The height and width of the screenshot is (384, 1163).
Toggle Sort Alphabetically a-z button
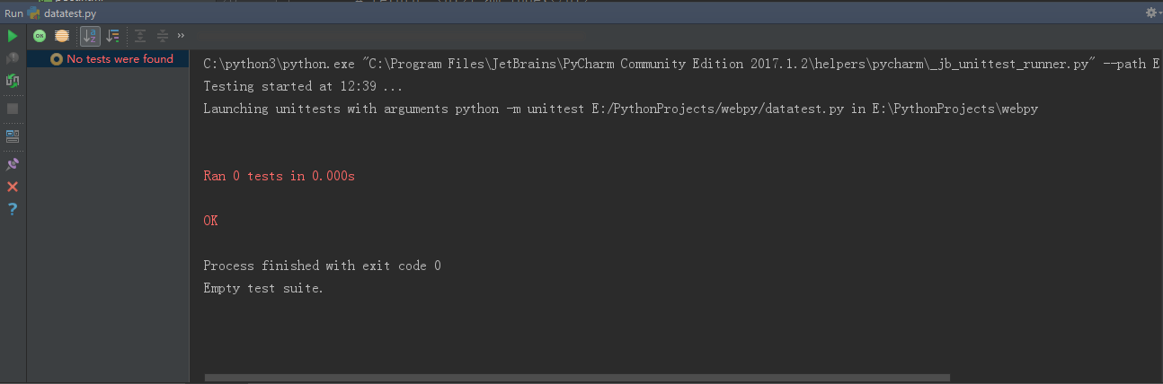(x=90, y=36)
